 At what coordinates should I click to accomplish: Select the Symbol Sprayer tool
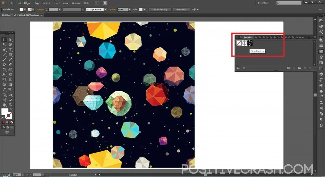(x=4, y=95)
